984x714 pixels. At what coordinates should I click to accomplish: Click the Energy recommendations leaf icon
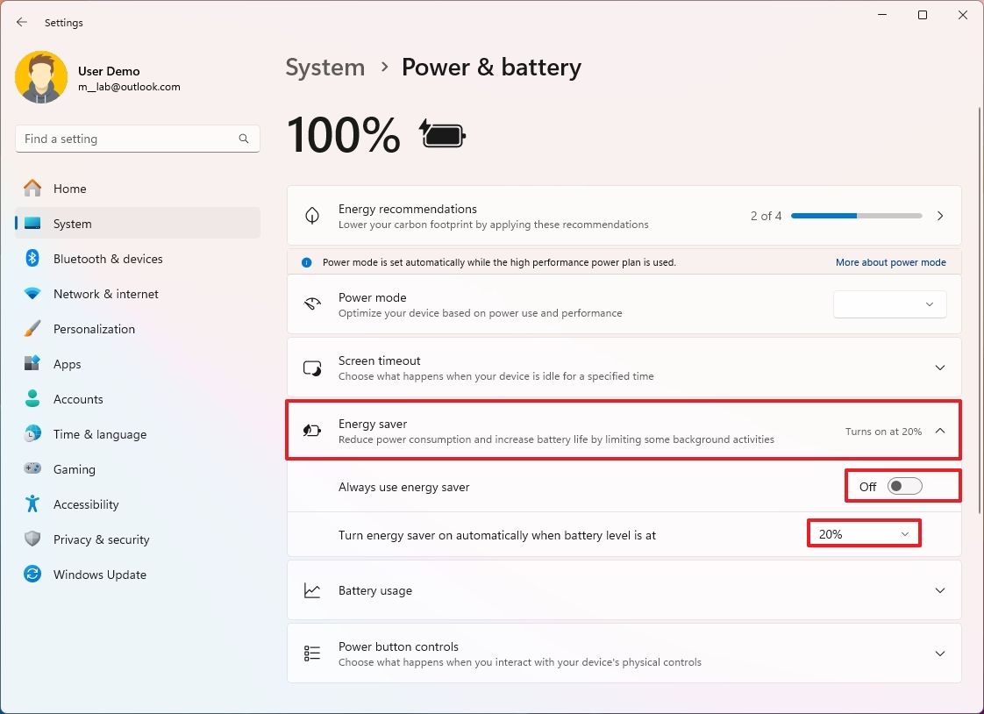click(x=312, y=216)
